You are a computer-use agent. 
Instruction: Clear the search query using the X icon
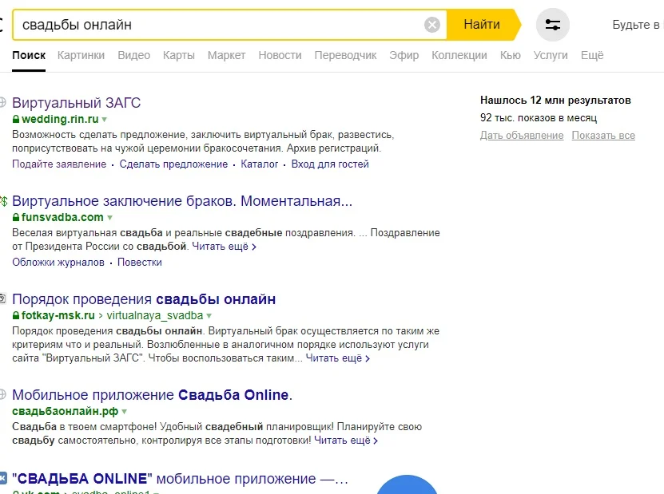[x=432, y=23]
